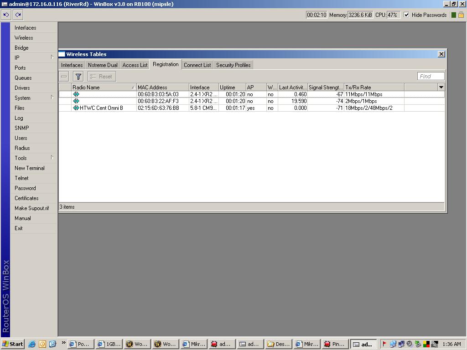This screenshot has height=350, width=467.
Task: Open Drivers in the sidebar
Action: (34, 88)
